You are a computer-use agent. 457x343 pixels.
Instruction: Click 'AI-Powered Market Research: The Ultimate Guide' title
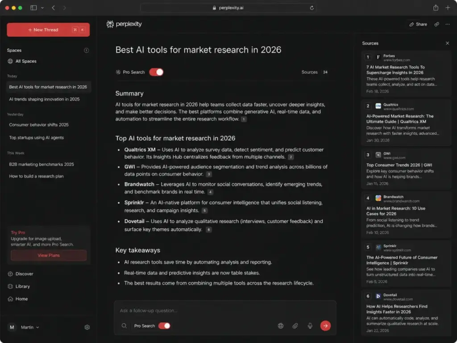(400, 119)
